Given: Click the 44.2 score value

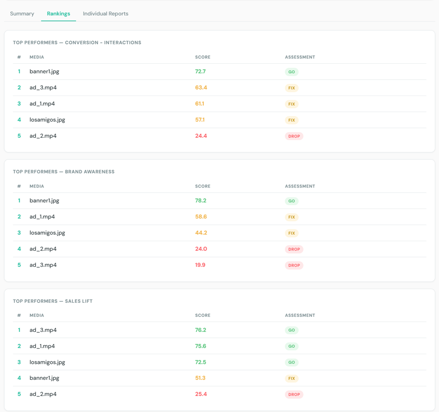Looking at the screenshot, I should click(x=201, y=233).
